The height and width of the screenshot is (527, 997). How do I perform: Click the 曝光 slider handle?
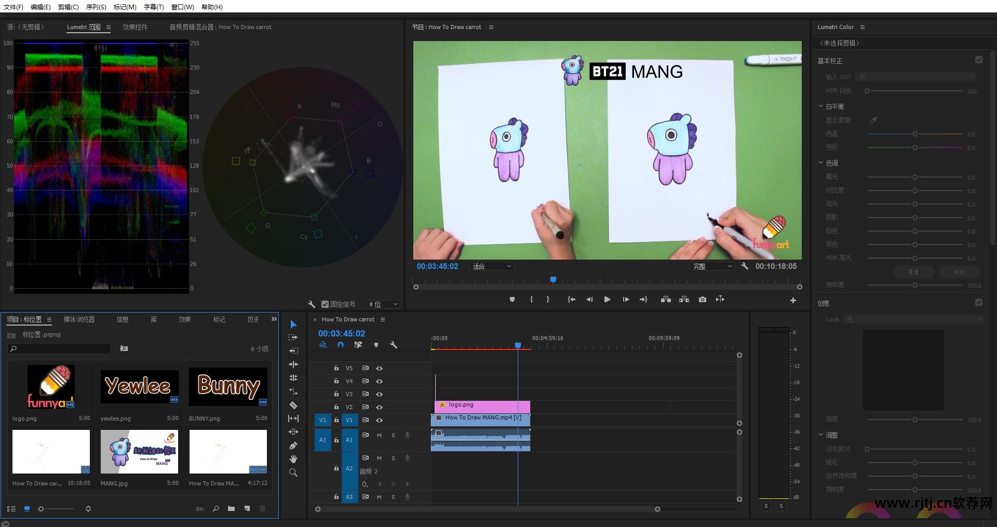pos(915,177)
